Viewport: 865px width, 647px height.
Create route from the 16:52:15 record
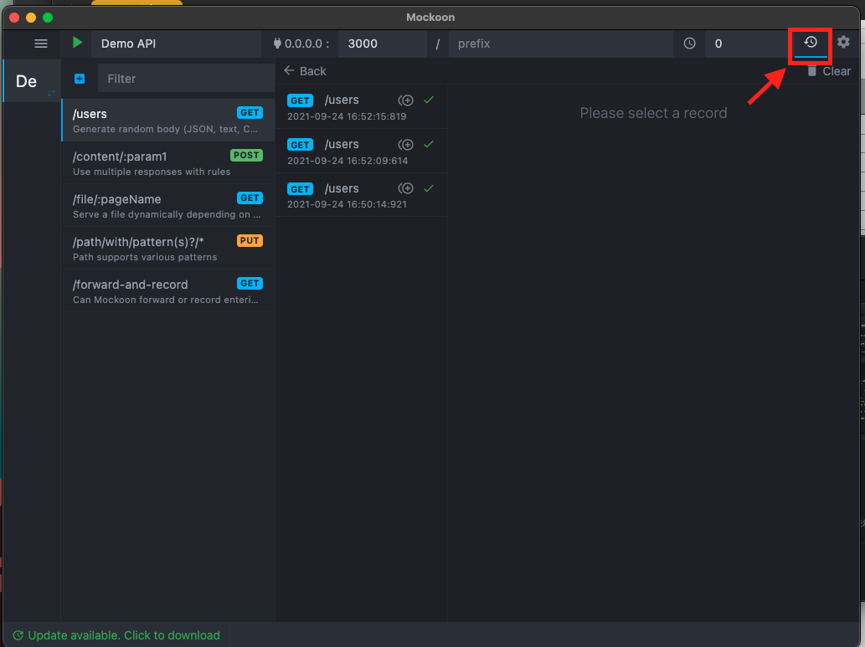pos(406,100)
